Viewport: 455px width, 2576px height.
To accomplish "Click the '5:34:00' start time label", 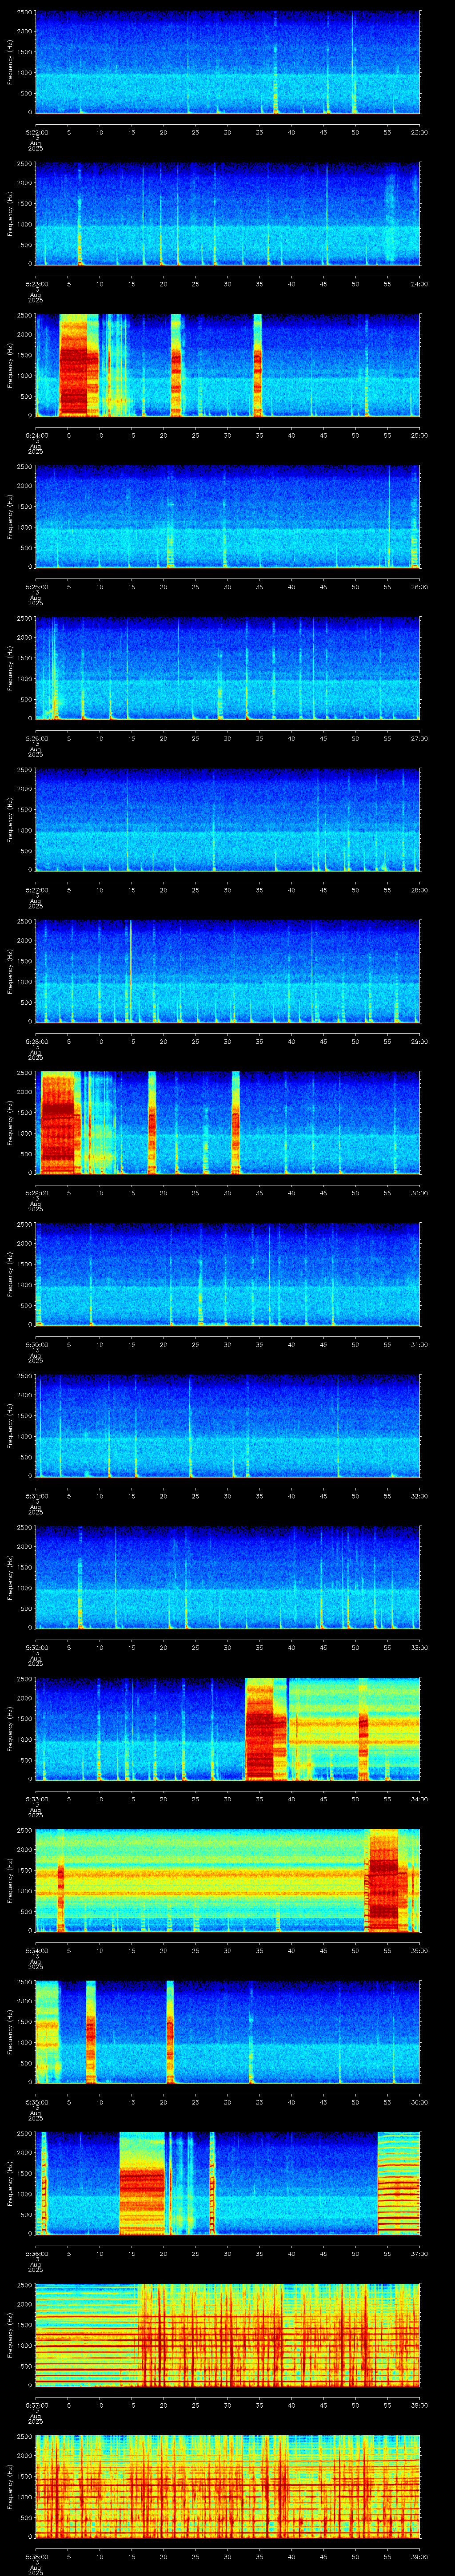I will (x=36, y=1951).
